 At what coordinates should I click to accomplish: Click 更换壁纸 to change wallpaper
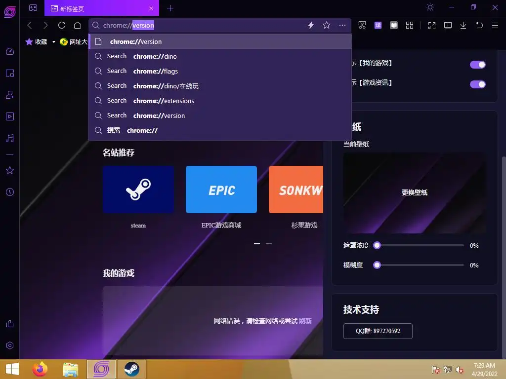(x=415, y=193)
